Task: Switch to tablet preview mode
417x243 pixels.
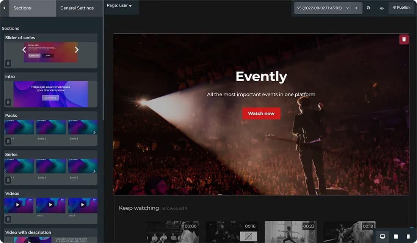Action: click(x=396, y=237)
